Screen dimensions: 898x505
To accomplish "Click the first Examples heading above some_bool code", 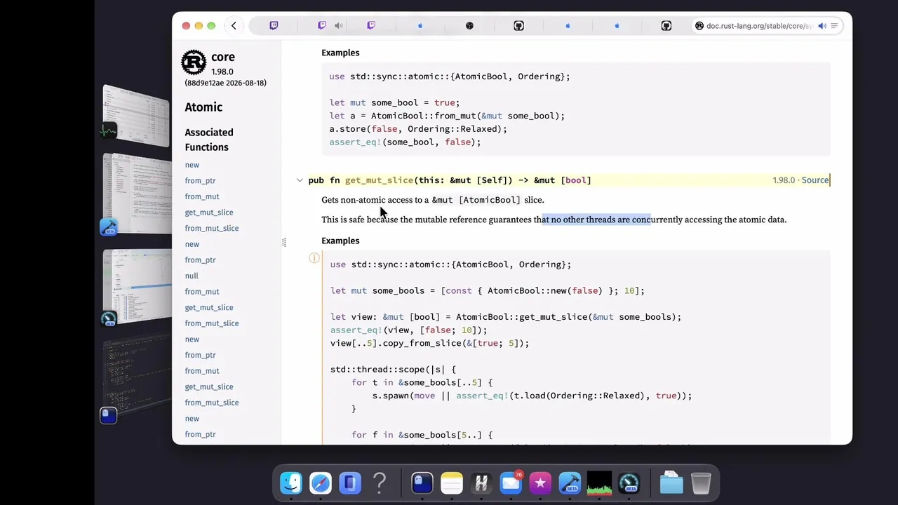I will (x=340, y=53).
